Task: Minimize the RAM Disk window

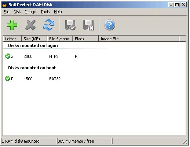Action: point(171,5)
